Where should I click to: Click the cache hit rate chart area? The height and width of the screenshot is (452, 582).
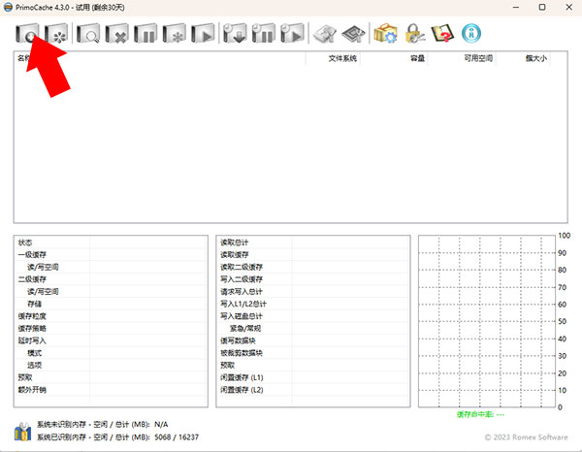(485, 320)
